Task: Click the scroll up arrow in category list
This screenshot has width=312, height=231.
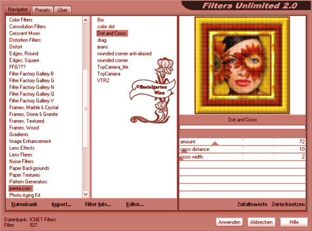Action: (x=86, y=20)
